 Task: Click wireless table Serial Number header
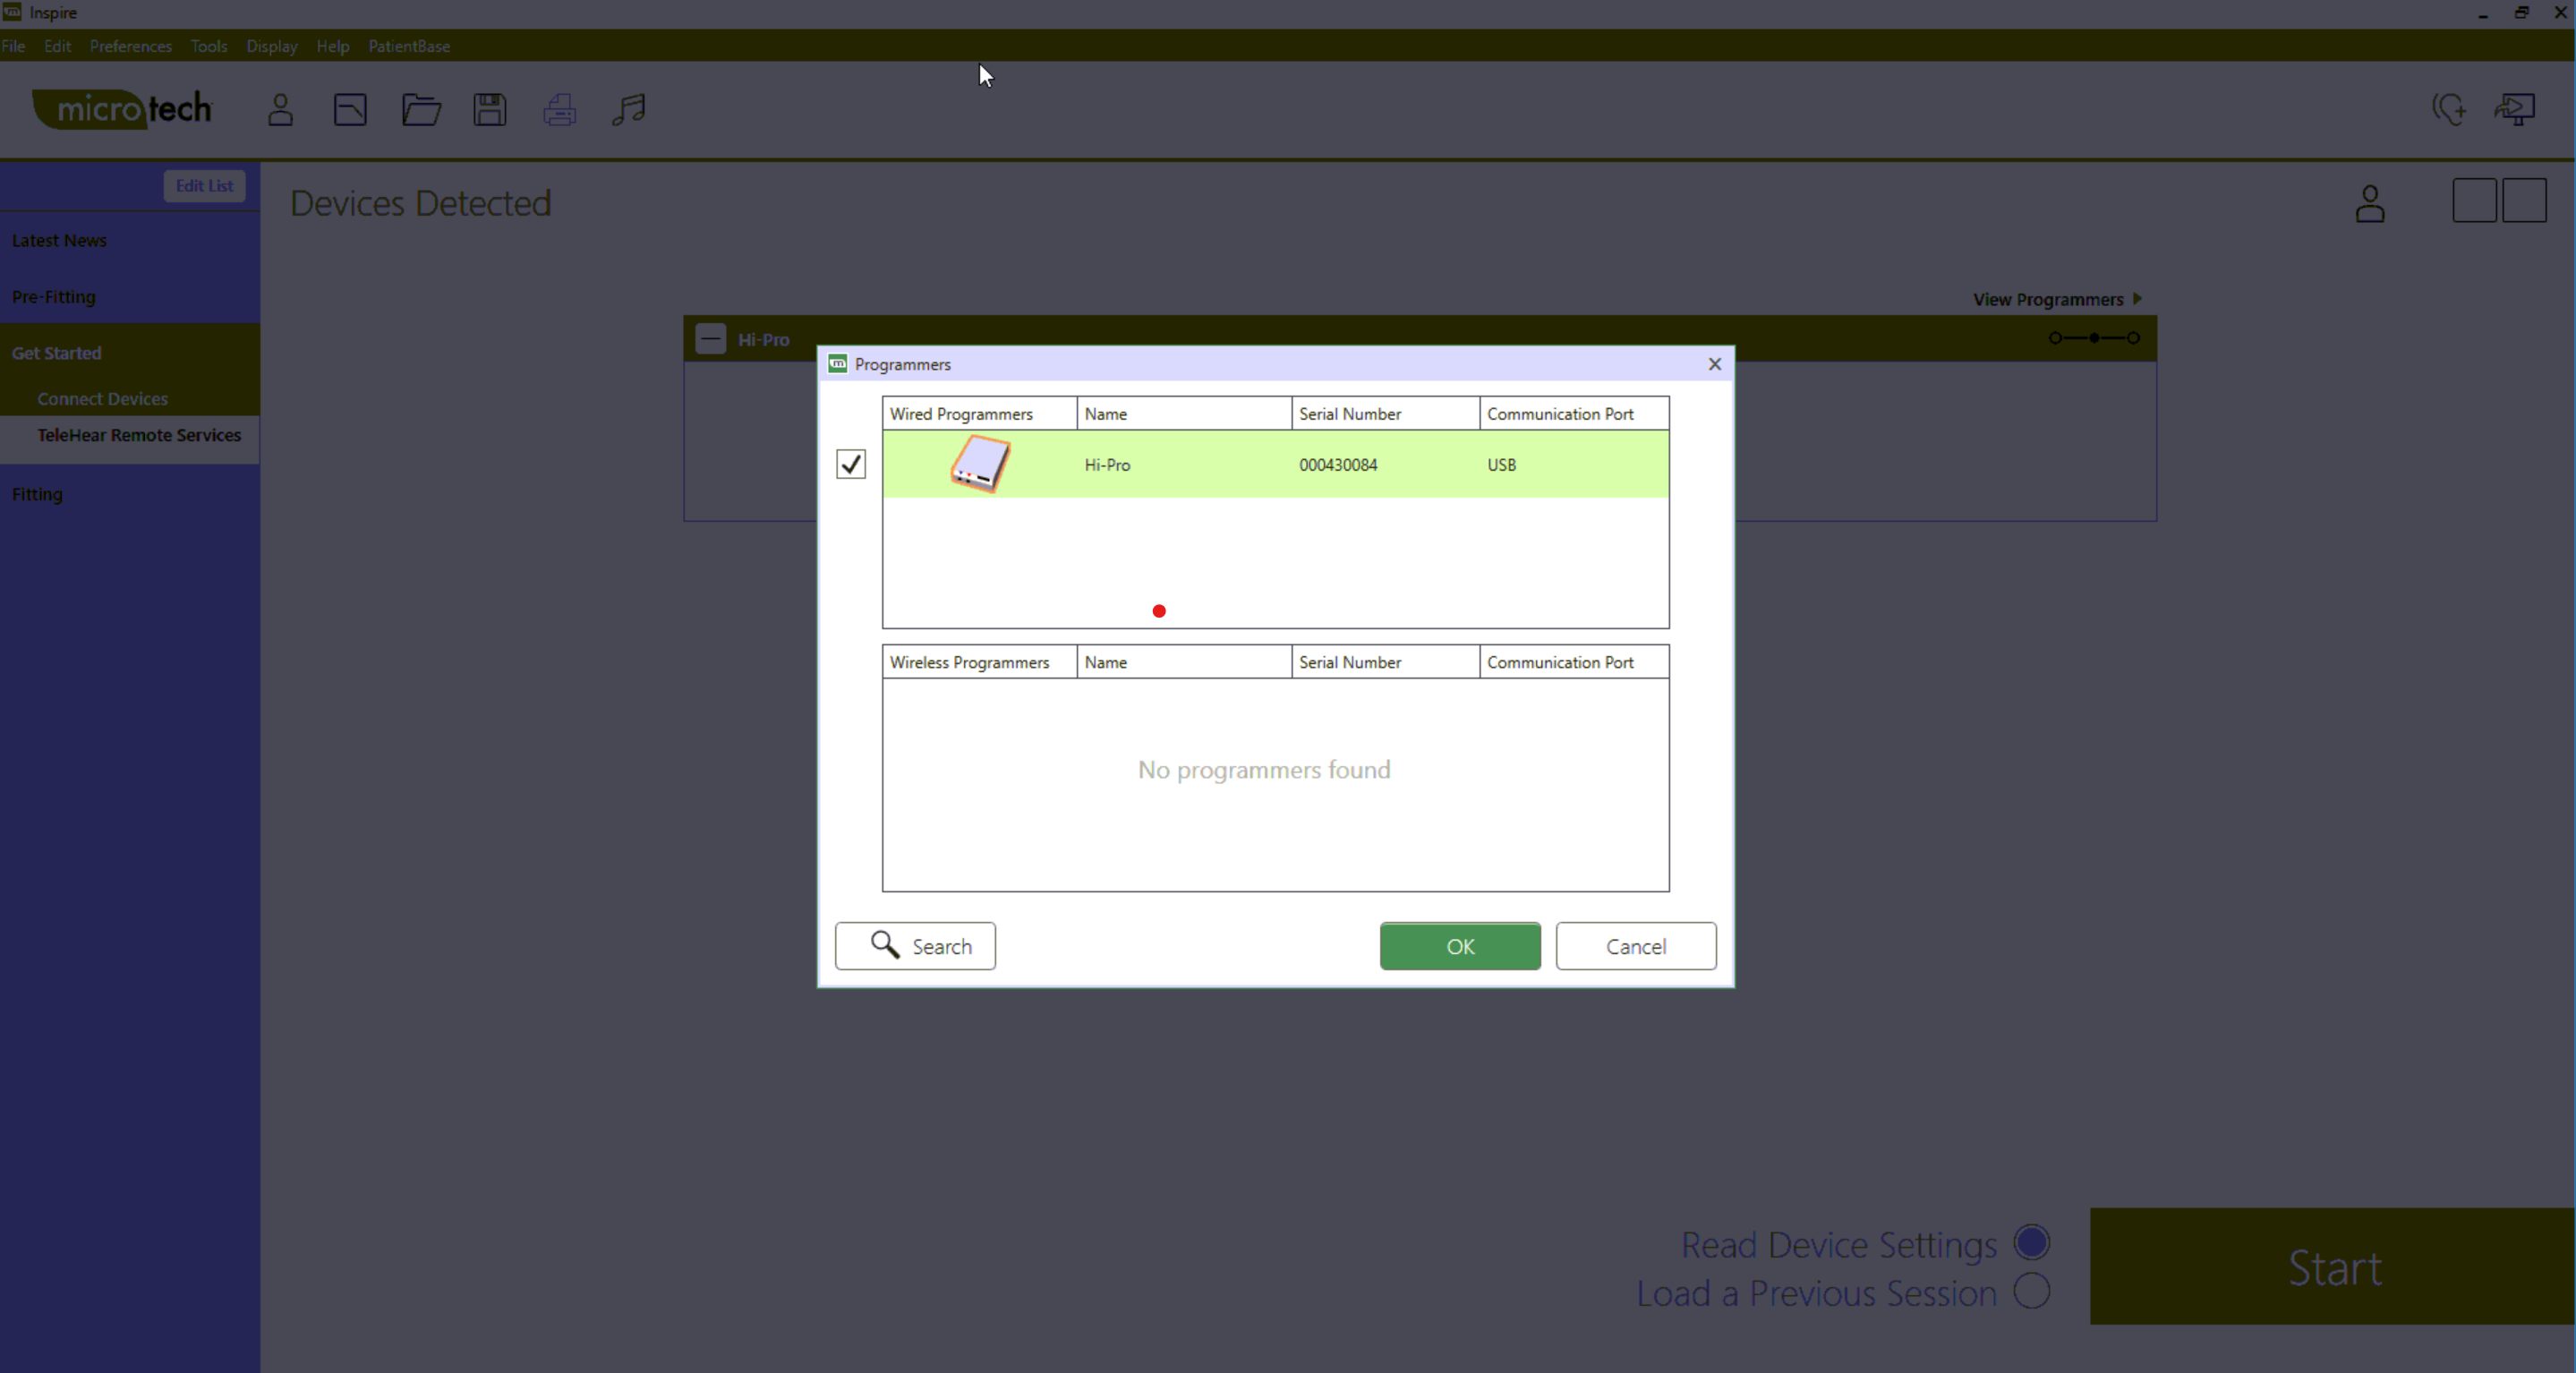1386,662
